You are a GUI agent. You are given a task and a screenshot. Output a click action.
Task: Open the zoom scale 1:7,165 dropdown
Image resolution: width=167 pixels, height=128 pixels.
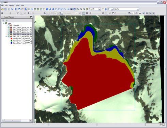coord(100,9)
